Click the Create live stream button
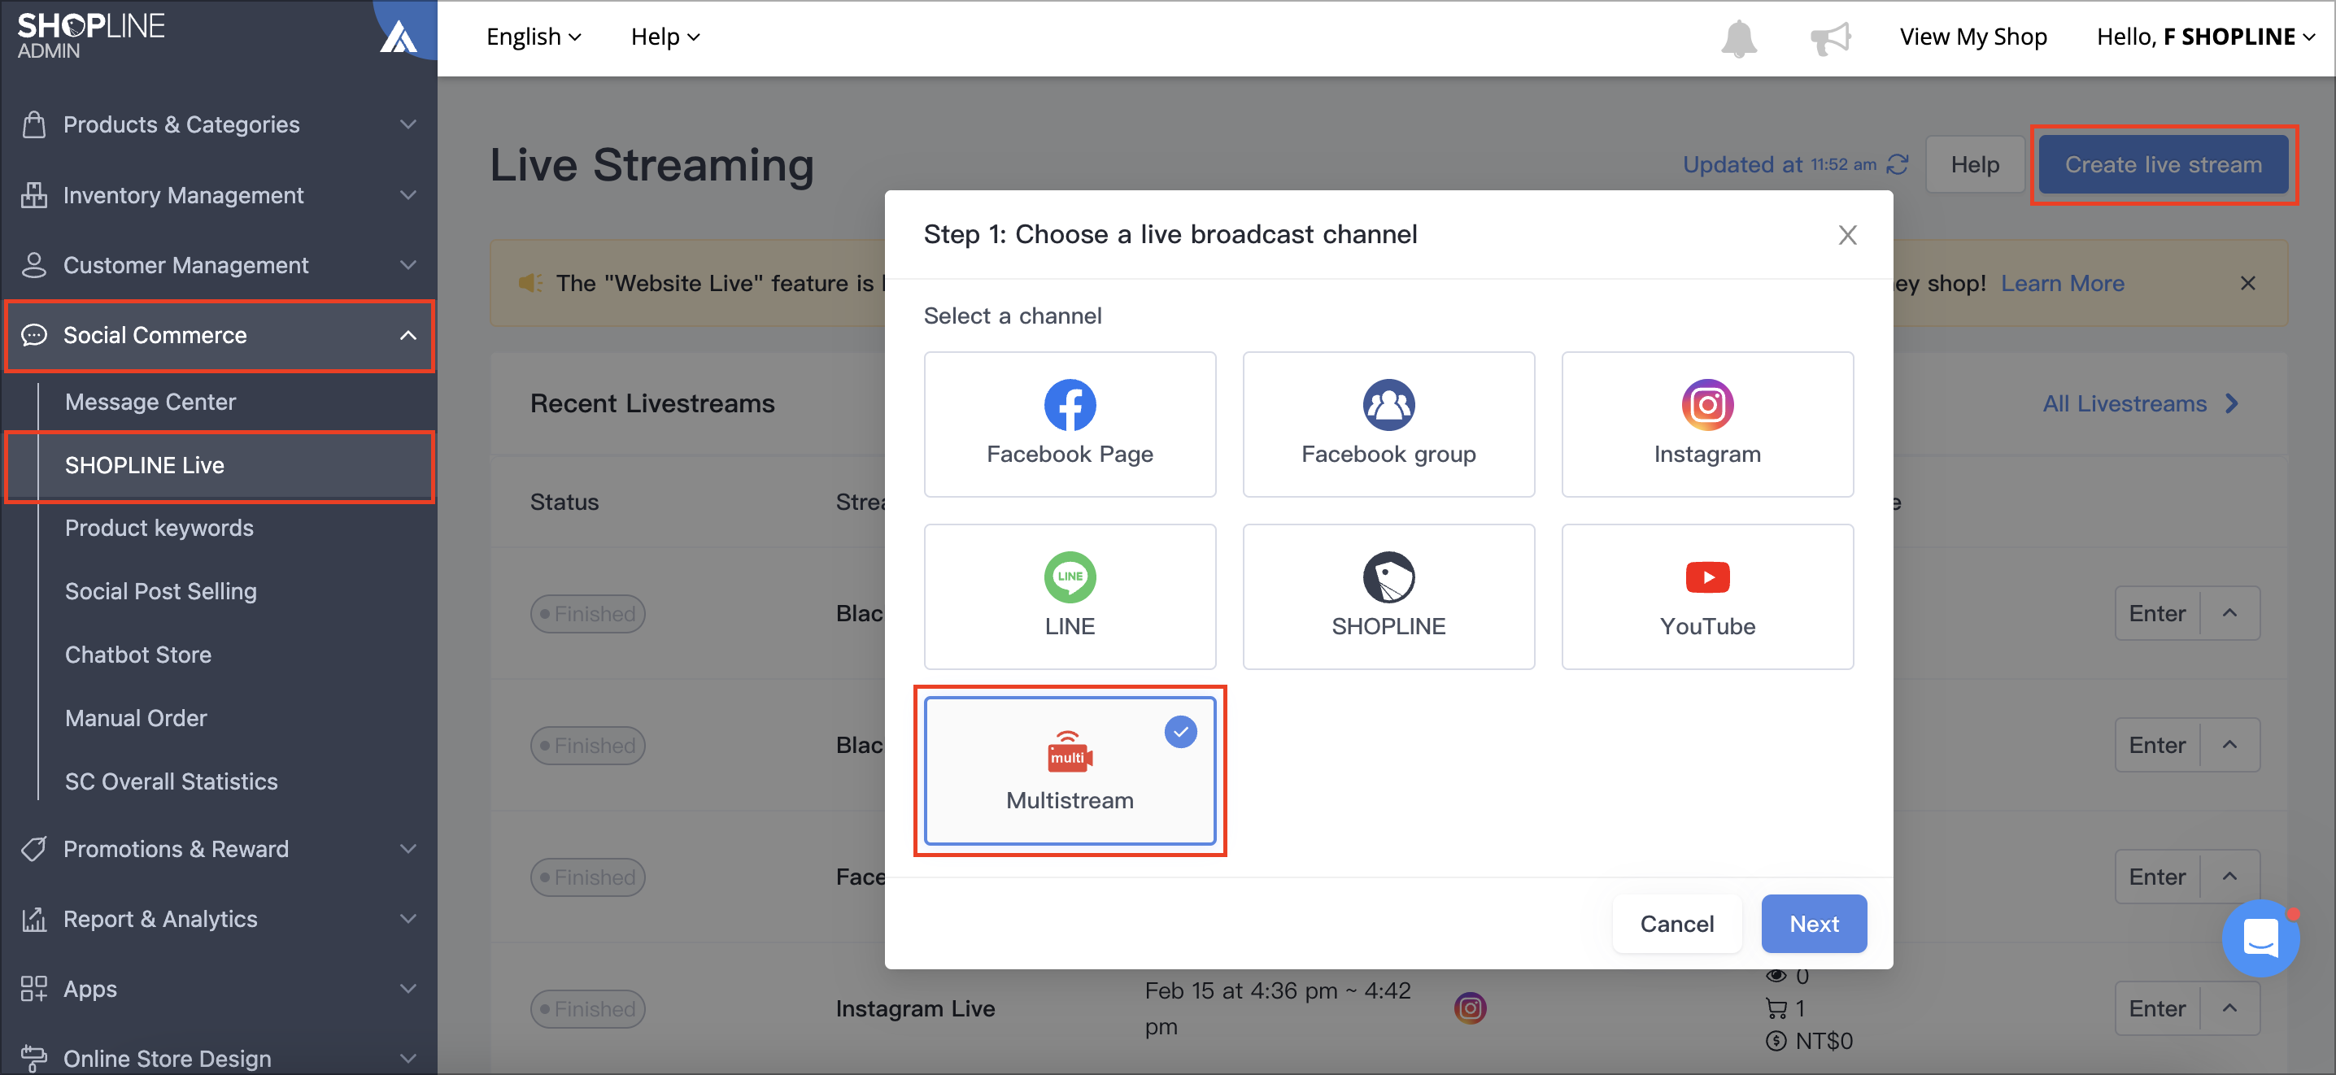Viewport: 2336px width, 1075px height. coord(2163,164)
